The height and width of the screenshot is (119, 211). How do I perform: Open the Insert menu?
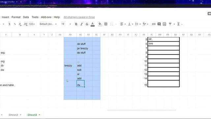click(x=5, y=17)
